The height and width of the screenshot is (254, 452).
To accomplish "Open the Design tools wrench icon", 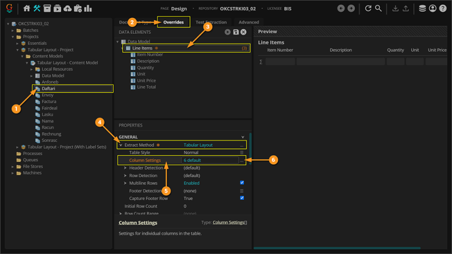I will click(37, 8).
